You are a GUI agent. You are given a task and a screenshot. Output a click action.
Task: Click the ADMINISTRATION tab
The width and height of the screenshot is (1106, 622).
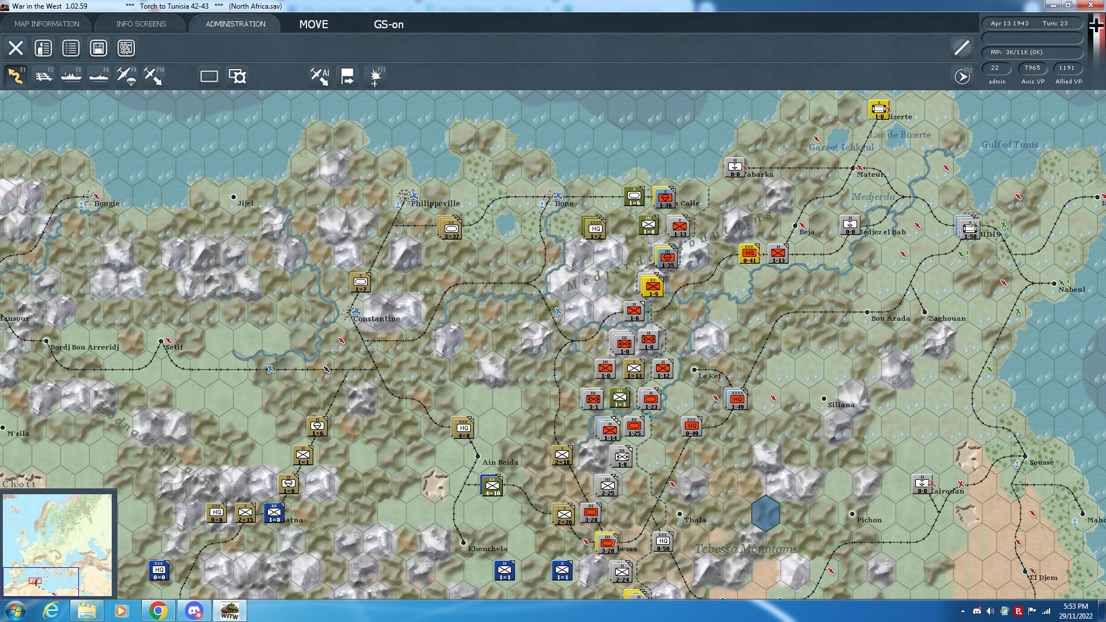pyautogui.click(x=235, y=24)
